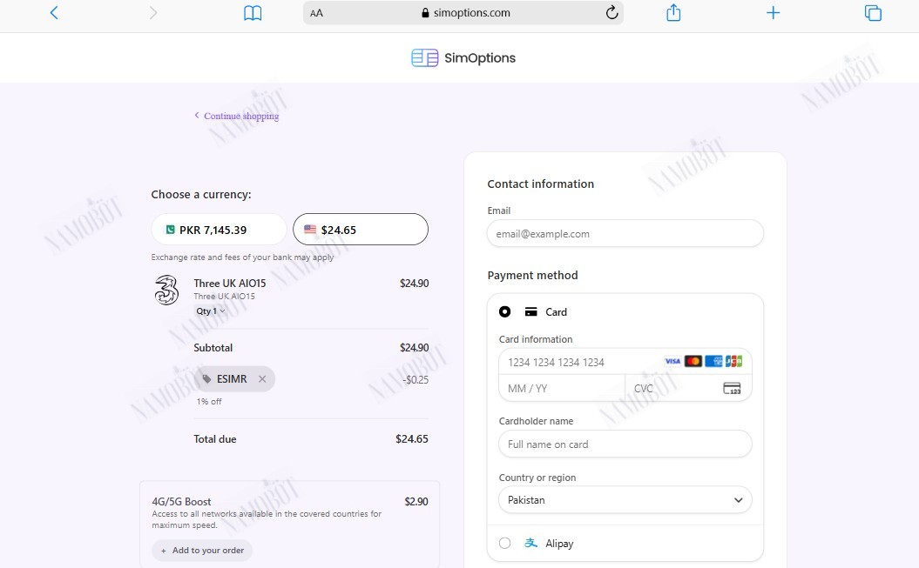
Task: Click the Alipay logo icon
Action: coord(531,543)
